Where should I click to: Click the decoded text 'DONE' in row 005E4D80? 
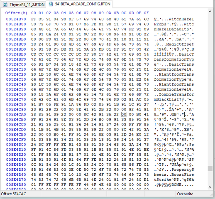click(176, 184)
